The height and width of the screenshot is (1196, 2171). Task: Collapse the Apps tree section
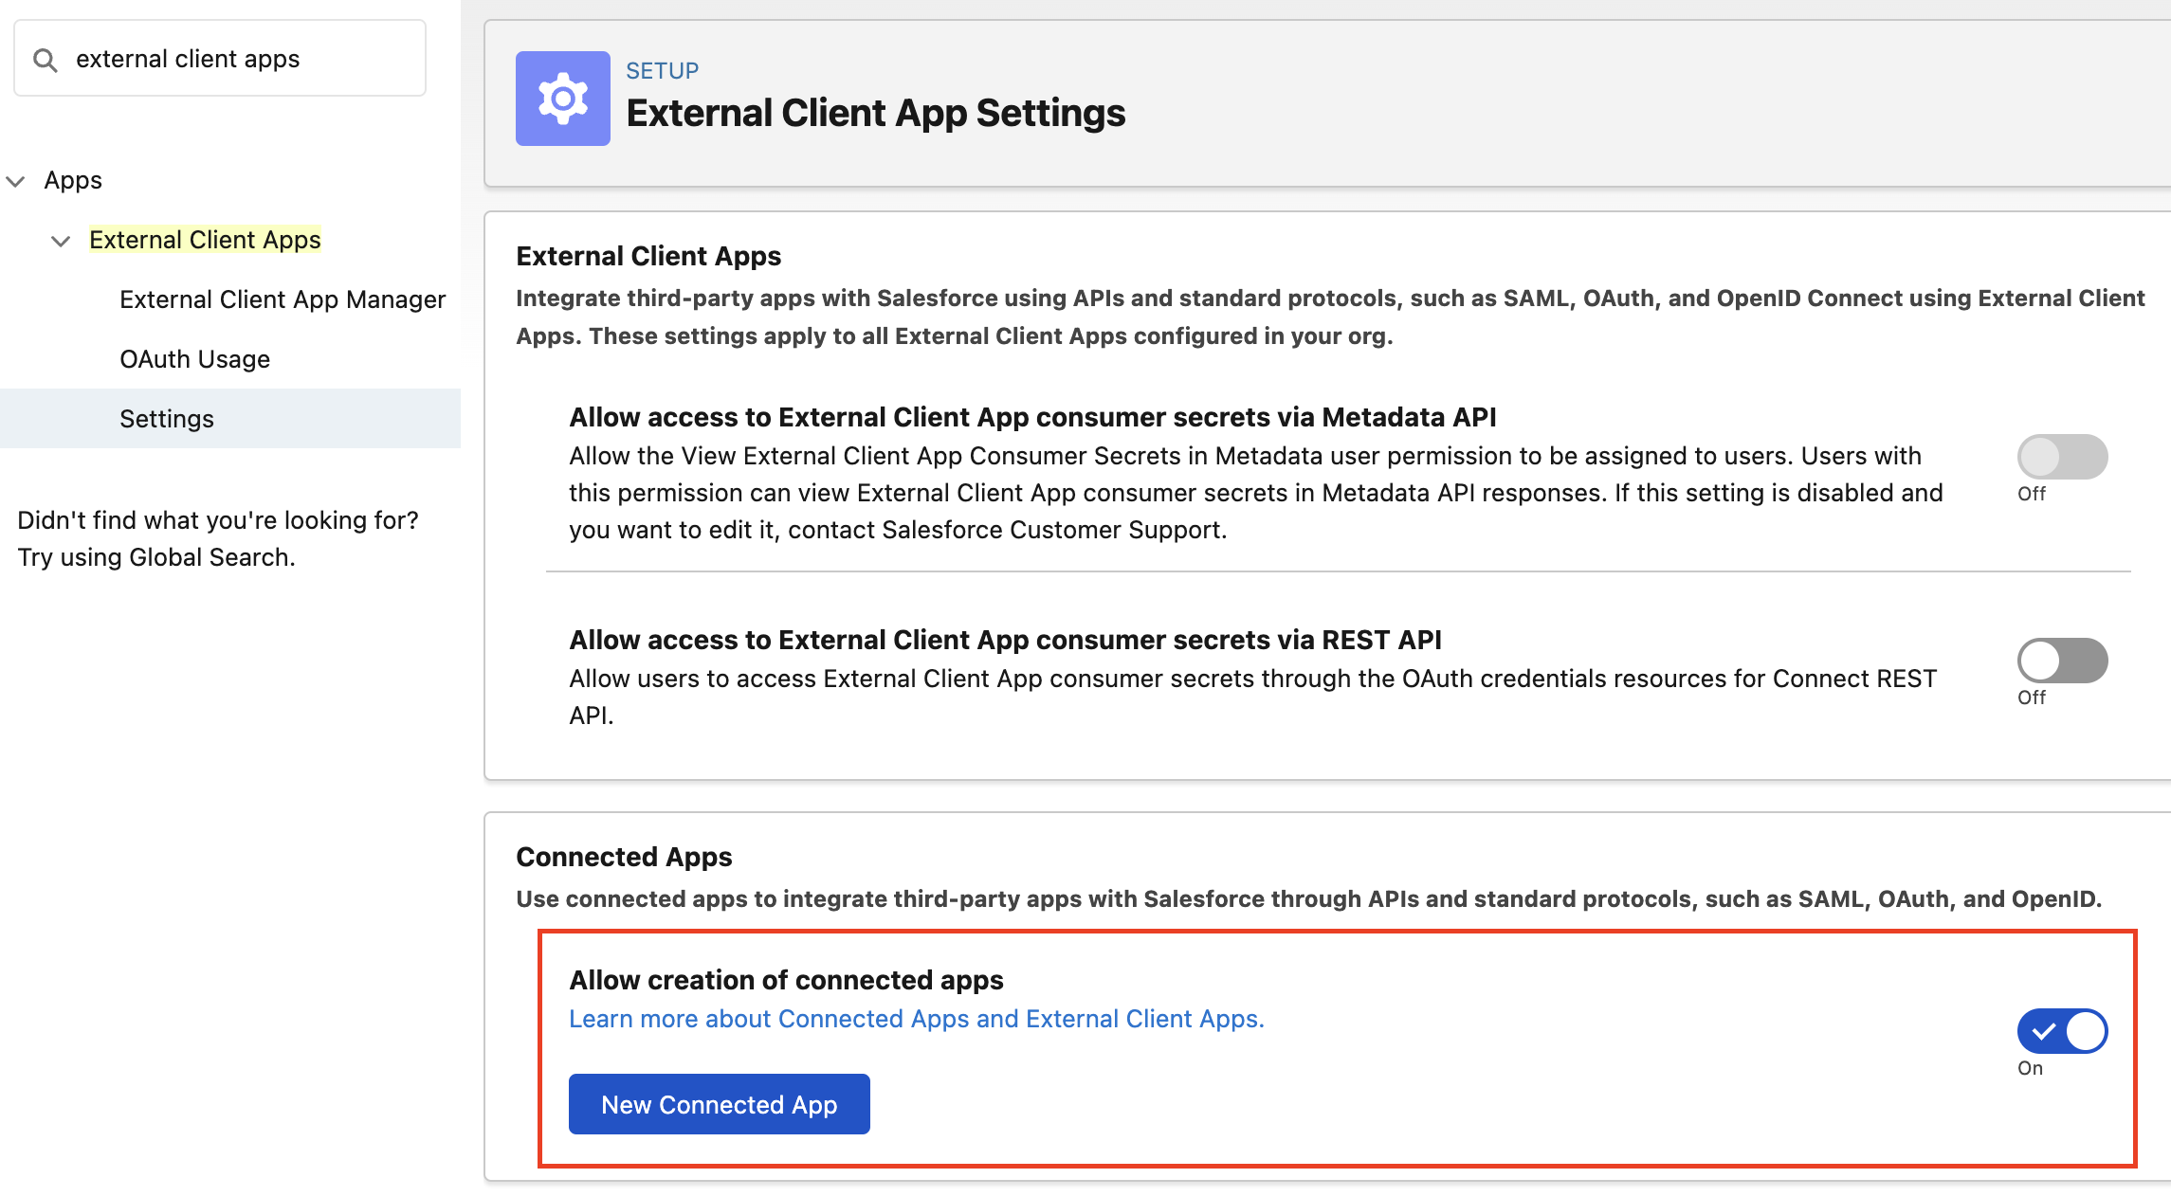click(16, 181)
